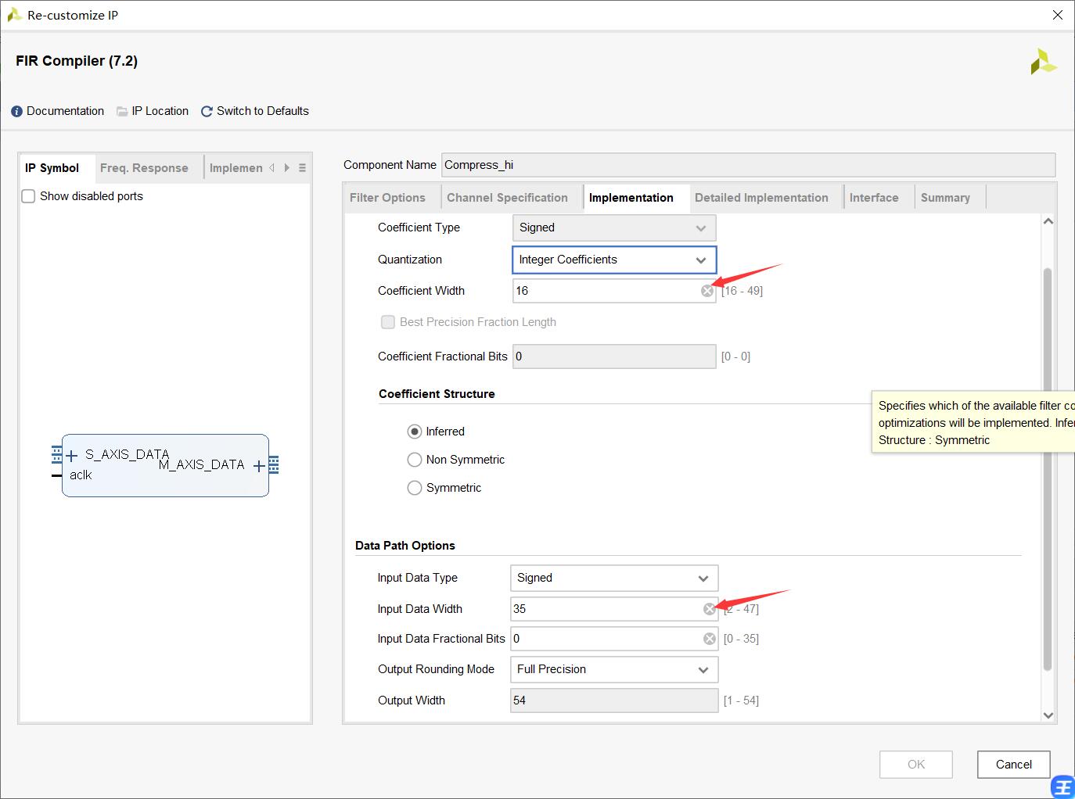Select the IP Symbol tab
This screenshot has width=1075, height=799.
pos(52,168)
